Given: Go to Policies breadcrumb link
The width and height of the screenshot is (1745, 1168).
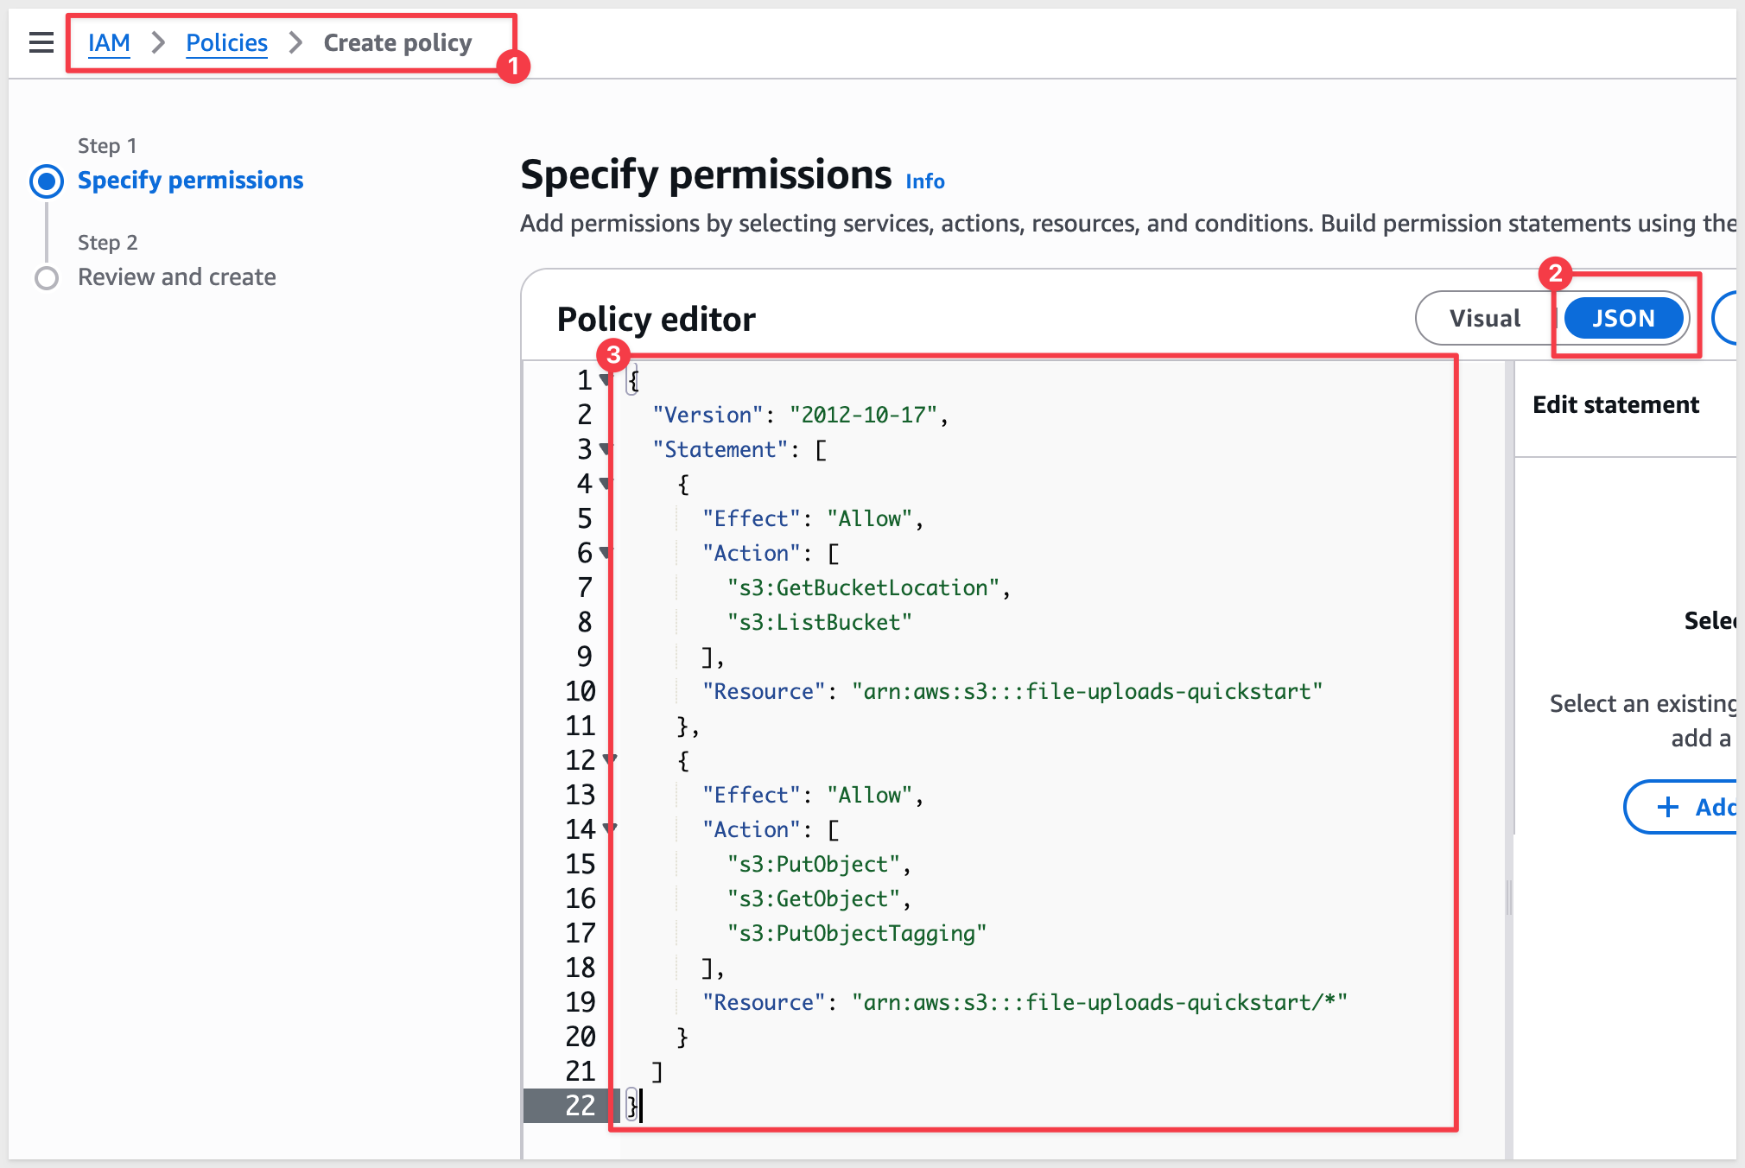Looking at the screenshot, I should pyautogui.click(x=226, y=42).
